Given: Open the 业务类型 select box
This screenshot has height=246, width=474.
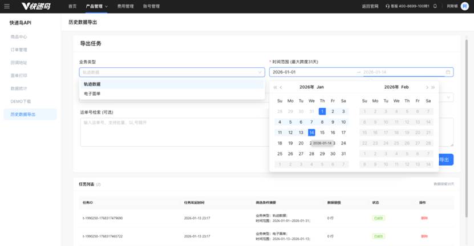Looking at the screenshot, I should tap(171, 72).
